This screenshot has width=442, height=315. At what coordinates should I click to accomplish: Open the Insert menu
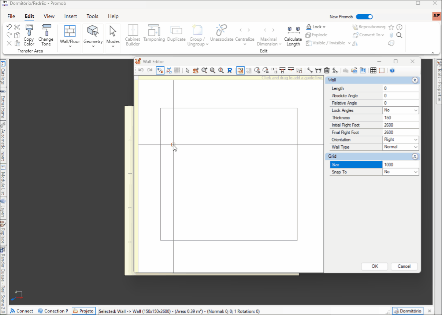point(71,16)
